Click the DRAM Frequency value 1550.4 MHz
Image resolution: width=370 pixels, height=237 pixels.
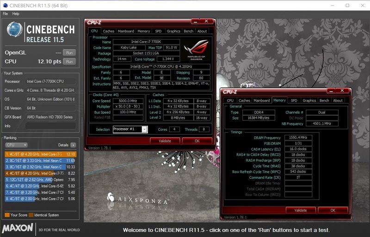pyautogui.click(x=298, y=138)
